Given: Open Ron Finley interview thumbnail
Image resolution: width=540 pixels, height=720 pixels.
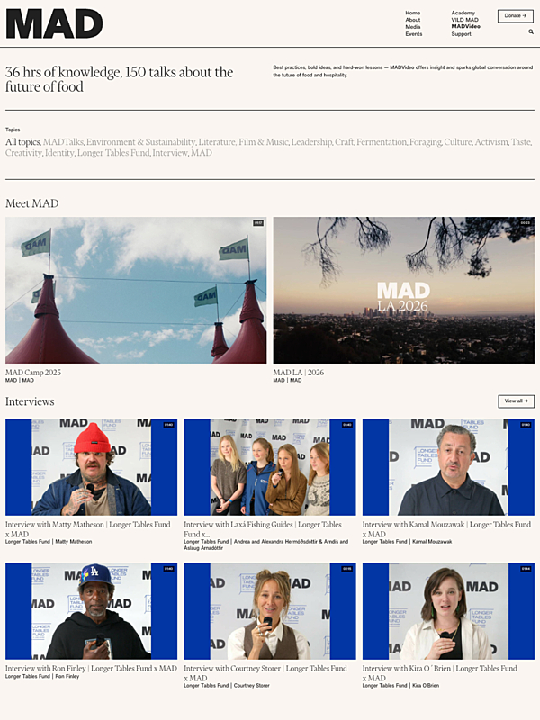Looking at the screenshot, I should (92, 611).
